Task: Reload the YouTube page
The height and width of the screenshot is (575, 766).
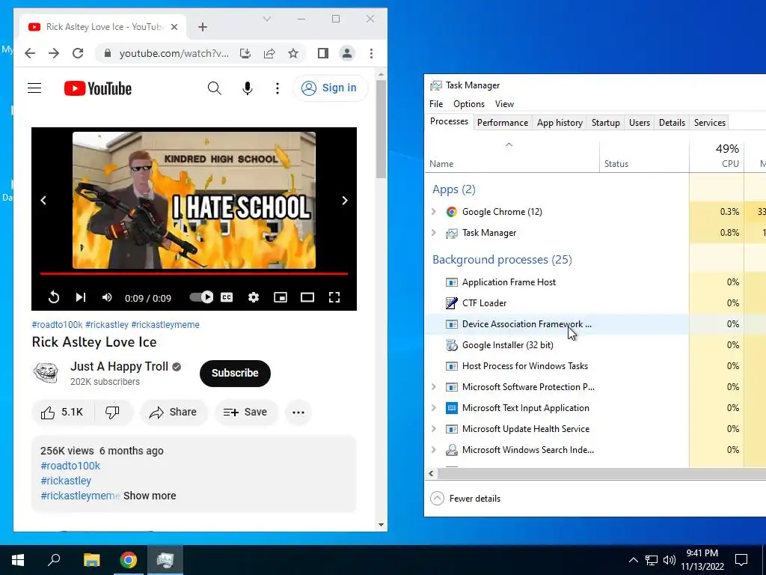Action: (x=78, y=53)
